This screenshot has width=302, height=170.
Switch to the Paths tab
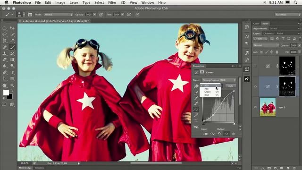(280, 34)
